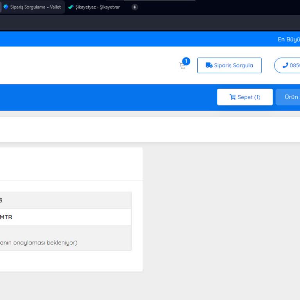300x300 pixels.
Task: Click the cart badge showing 1
Action: (x=186, y=61)
